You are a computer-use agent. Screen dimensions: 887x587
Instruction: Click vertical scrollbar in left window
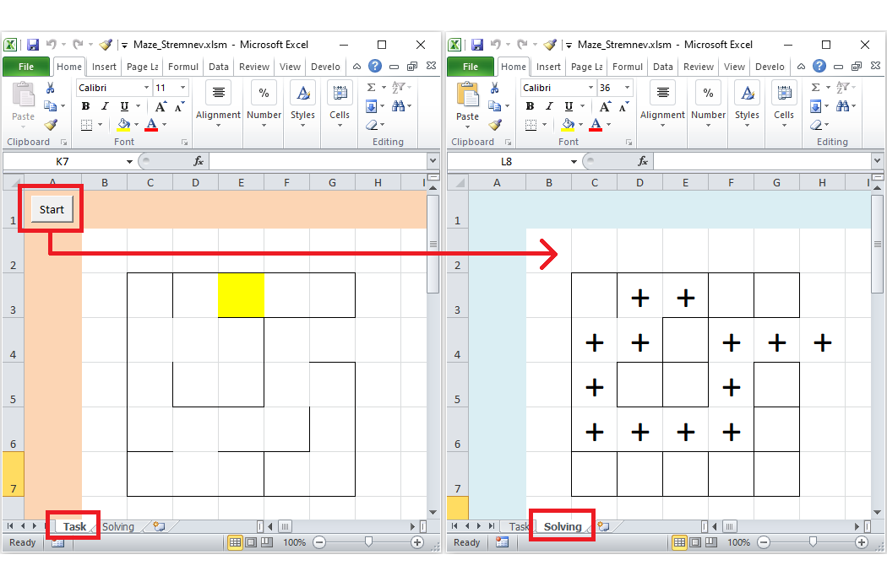point(433,244)
